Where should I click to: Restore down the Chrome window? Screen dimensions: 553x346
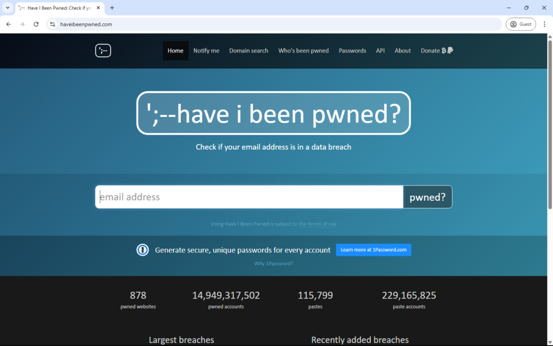click(527, 8)
